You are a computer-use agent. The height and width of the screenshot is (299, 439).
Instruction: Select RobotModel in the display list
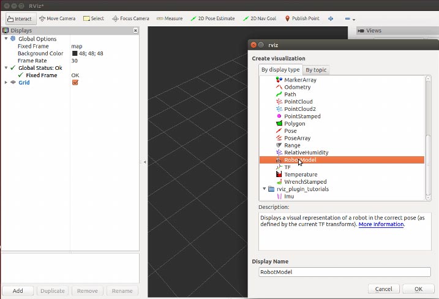[x=342, y=160]
